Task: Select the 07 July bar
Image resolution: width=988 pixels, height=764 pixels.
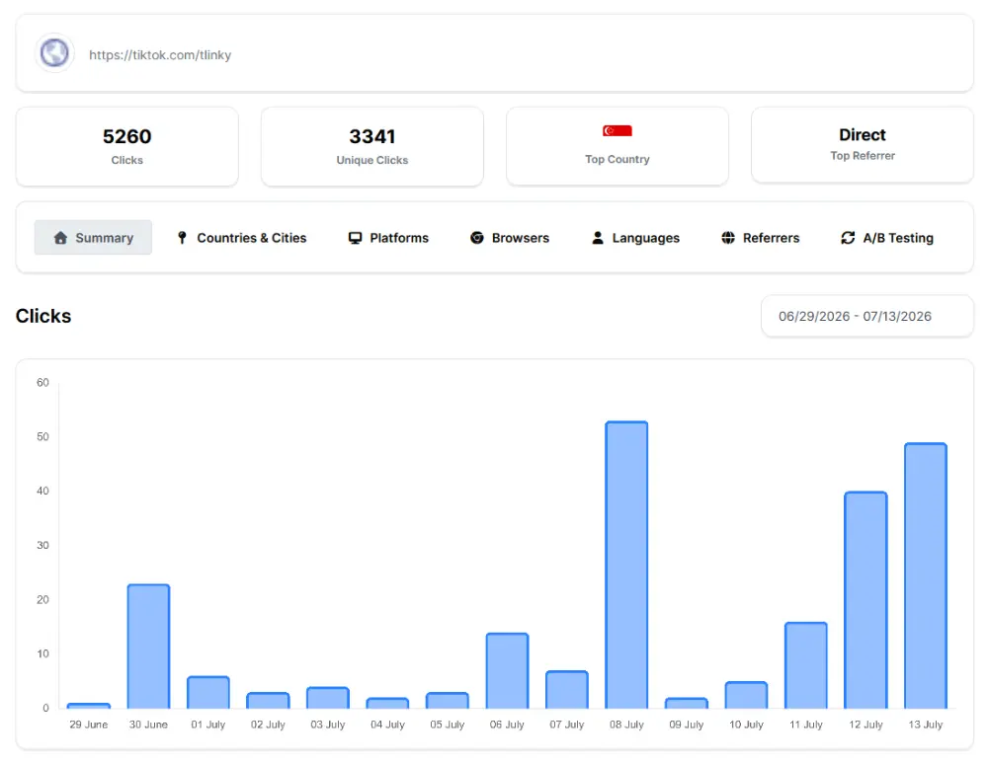Action: pyautogui.click(x=567, y=690)
